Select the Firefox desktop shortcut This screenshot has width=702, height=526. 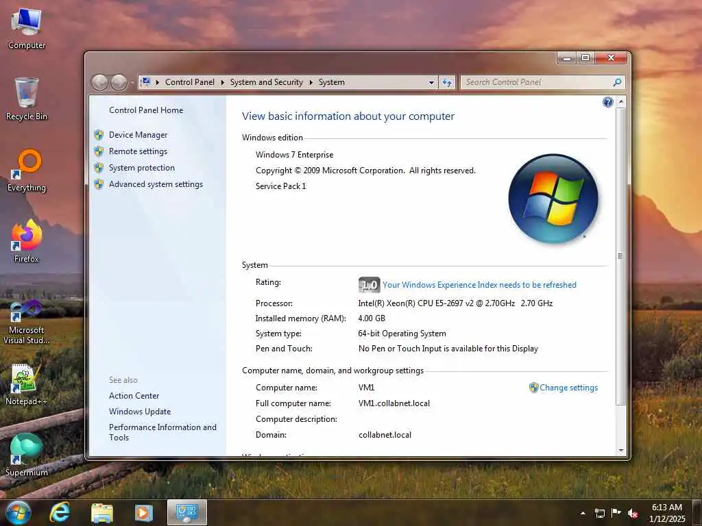tap(27, 242)
